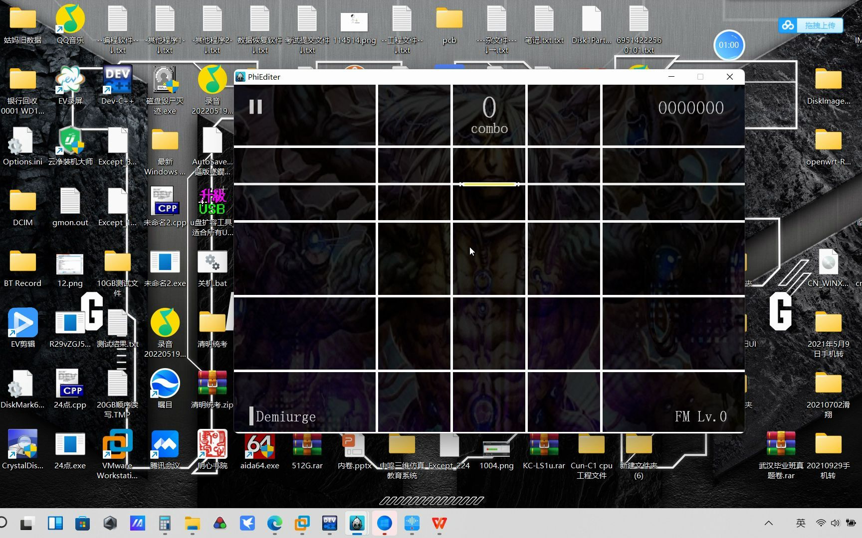Open the KC-LS1u.rar archive
The height and width of the screenshot is (538, 862).
544,449
